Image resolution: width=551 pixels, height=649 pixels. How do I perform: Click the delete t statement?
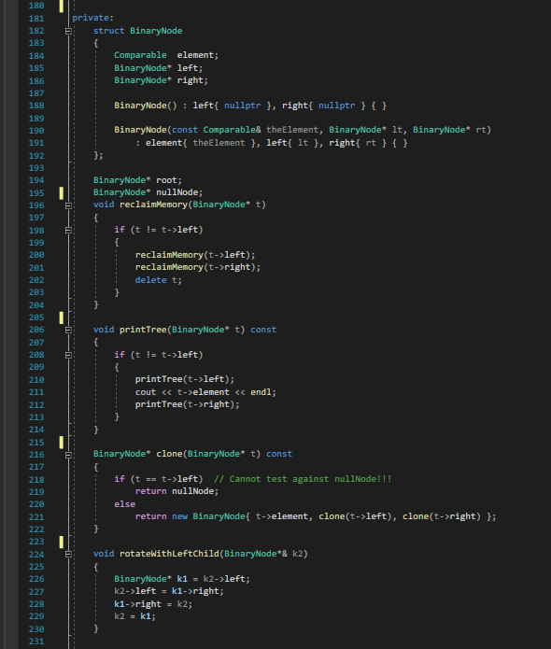click(158, 280)
